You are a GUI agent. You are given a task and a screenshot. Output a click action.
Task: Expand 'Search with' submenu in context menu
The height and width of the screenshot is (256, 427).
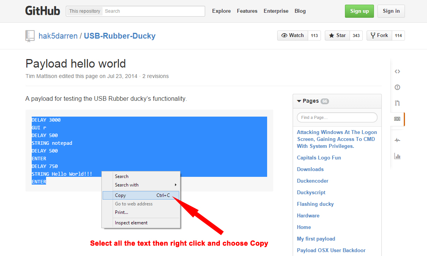141,185
